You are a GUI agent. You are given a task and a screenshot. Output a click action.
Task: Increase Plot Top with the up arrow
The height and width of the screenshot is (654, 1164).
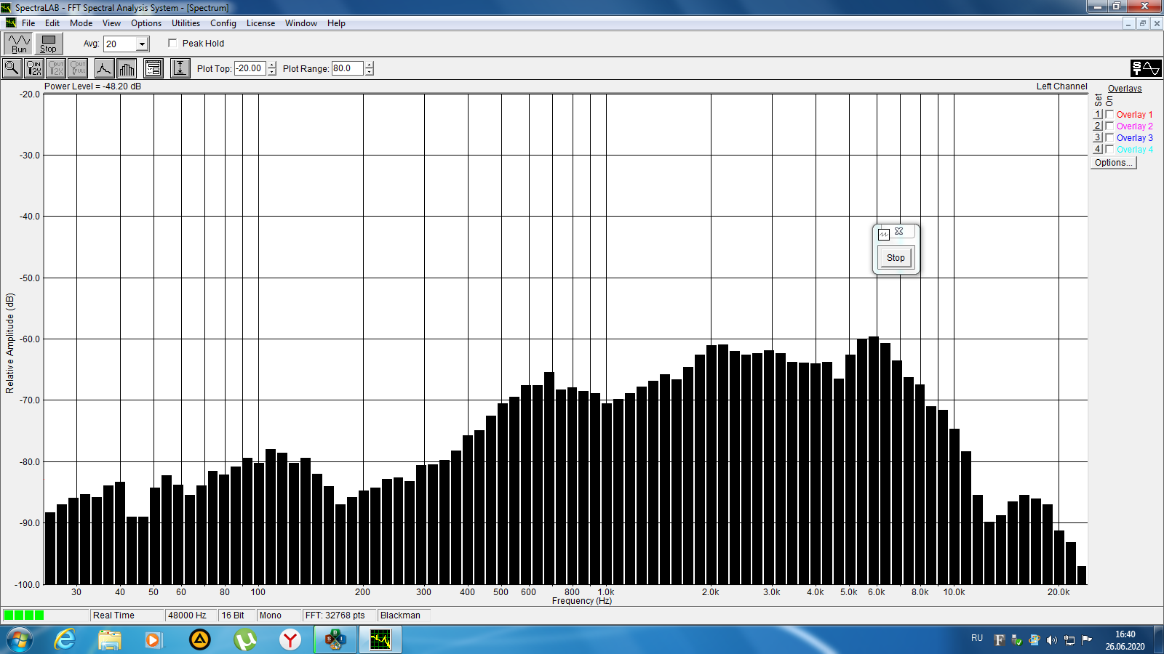click(x=272, y=65)
